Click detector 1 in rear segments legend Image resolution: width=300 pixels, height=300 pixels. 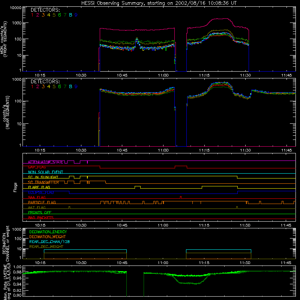32,87
